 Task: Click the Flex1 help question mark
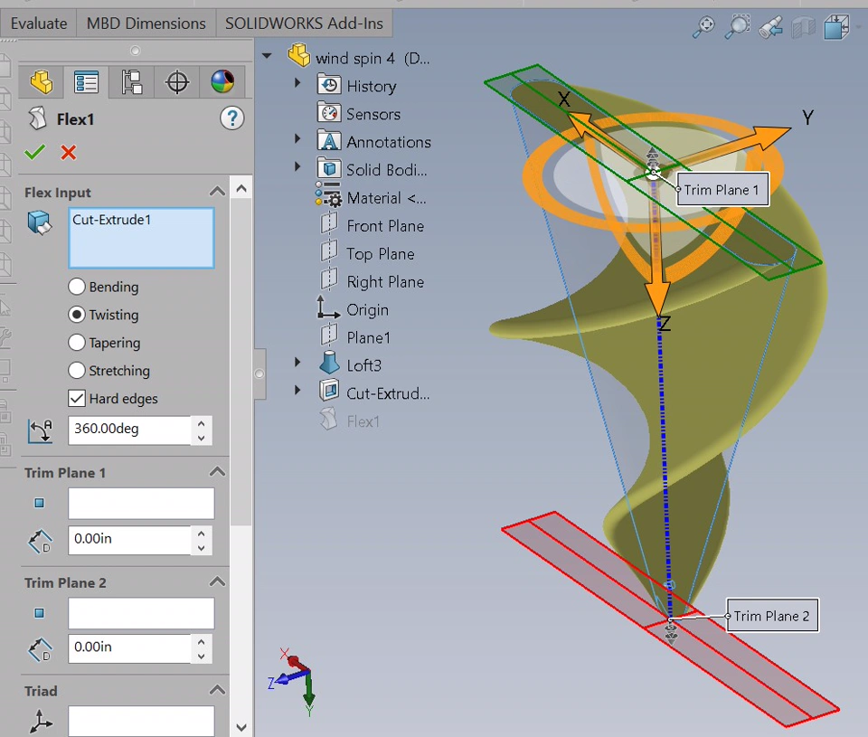[x=232, y=118]
